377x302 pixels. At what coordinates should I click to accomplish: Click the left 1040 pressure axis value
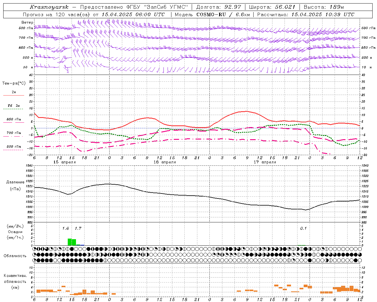(29, 166)
